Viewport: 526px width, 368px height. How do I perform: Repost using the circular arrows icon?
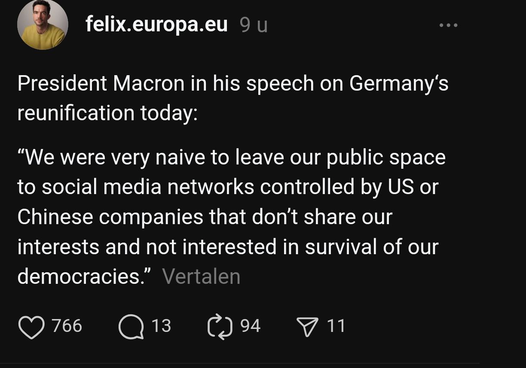pos(220,326)
